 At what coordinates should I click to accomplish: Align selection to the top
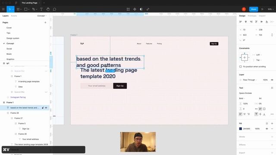(256, 22)
